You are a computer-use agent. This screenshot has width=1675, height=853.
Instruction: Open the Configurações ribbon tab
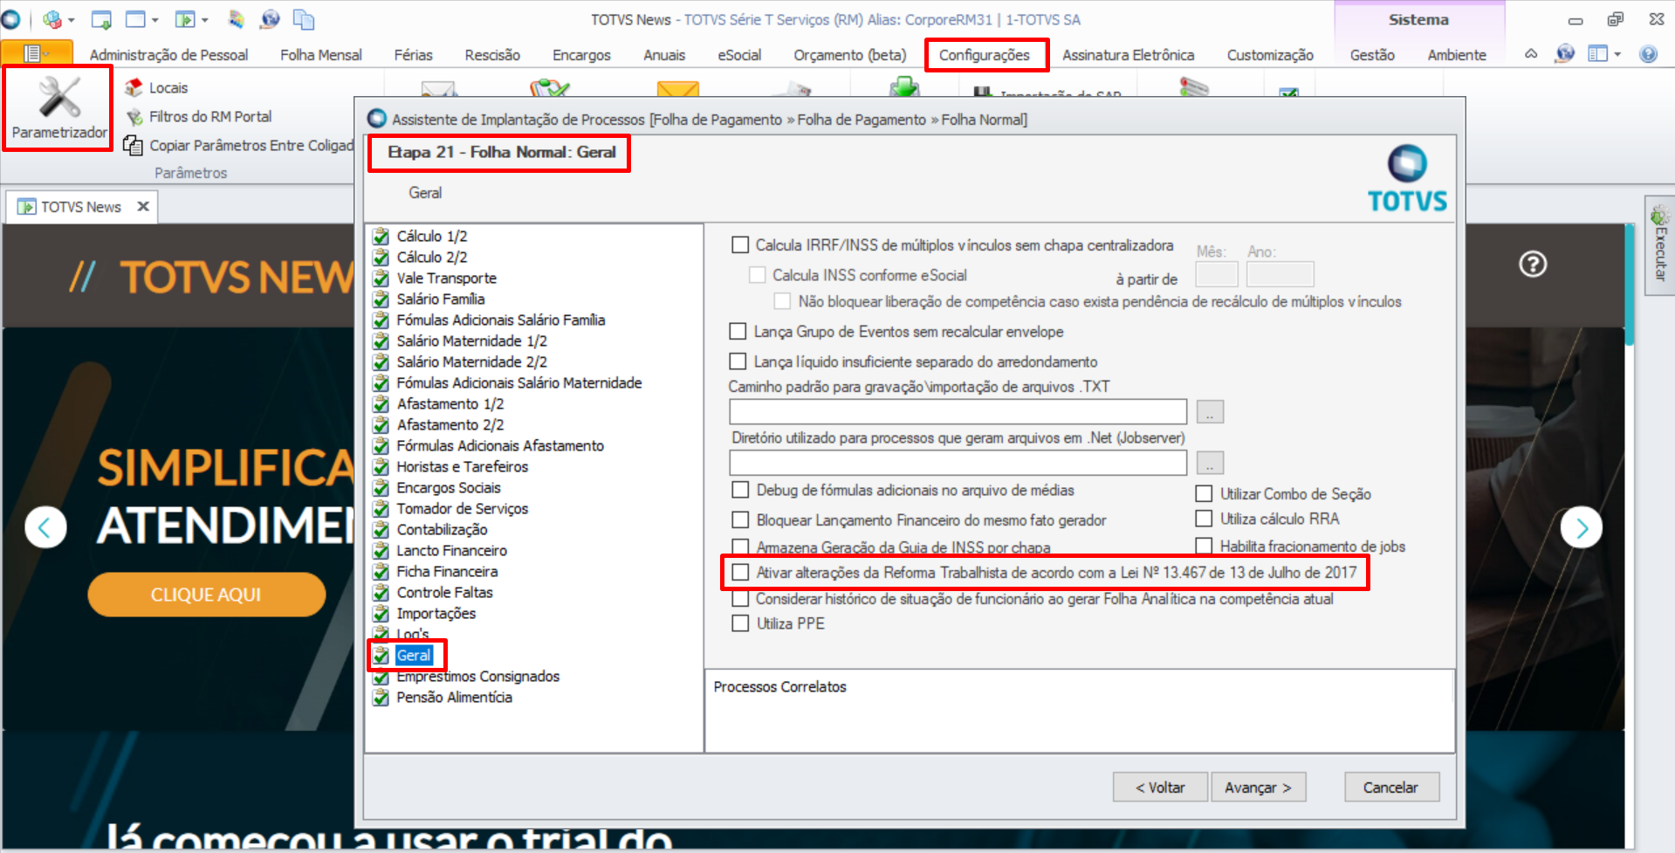[985, 55]
